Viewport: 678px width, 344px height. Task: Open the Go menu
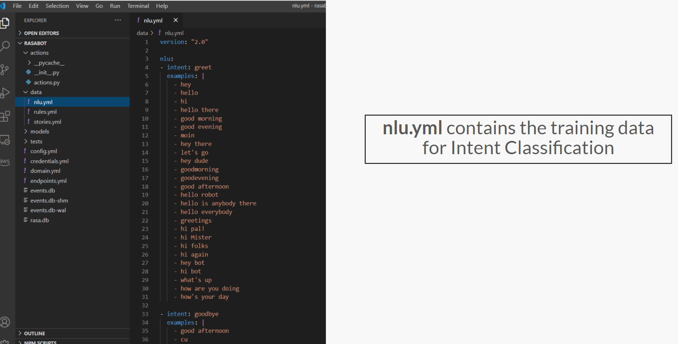(x=99, y=6)
